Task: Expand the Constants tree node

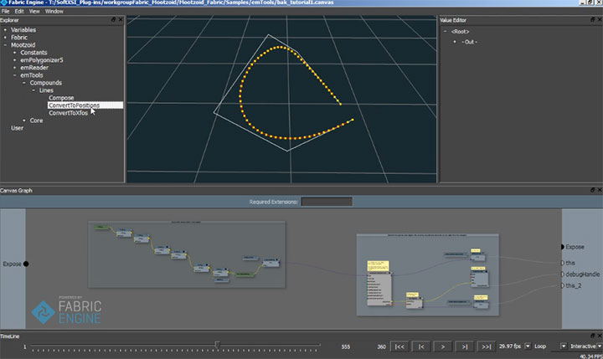Action: [14, 52]
